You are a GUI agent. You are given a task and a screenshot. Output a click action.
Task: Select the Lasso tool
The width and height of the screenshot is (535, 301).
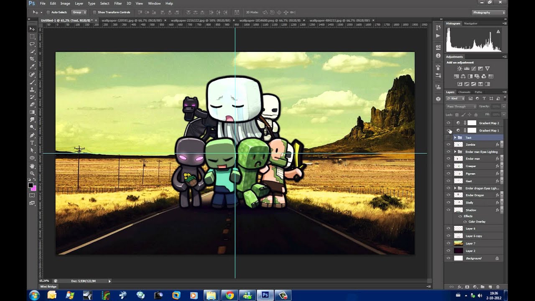[32, 44]
